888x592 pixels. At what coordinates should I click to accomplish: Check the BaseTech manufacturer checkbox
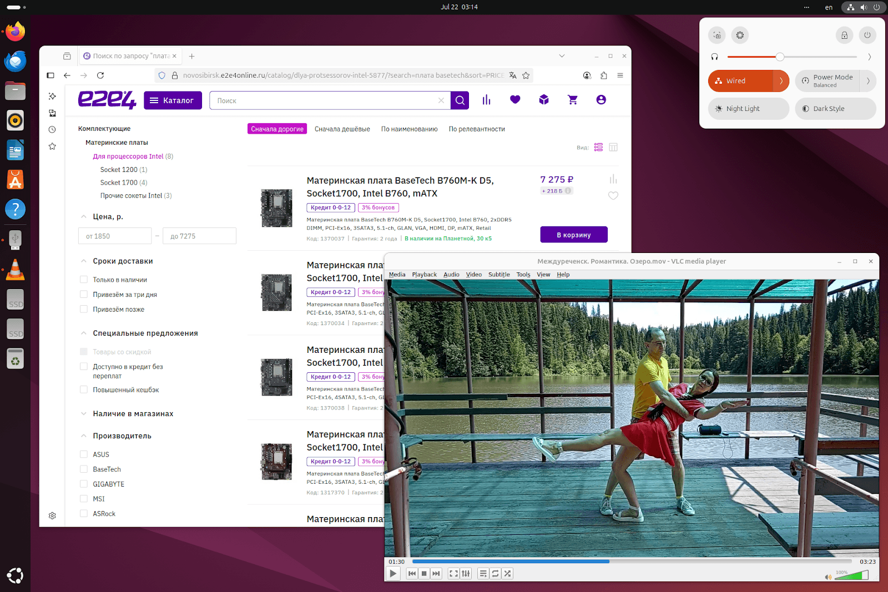[x=84, y=469]
